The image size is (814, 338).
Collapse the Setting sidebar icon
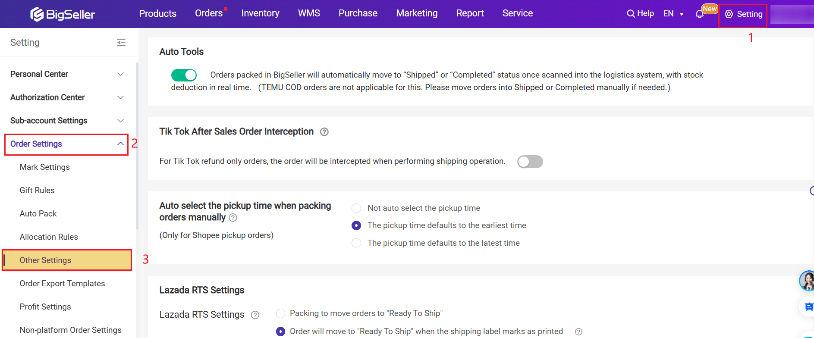[x=121, y=42]
